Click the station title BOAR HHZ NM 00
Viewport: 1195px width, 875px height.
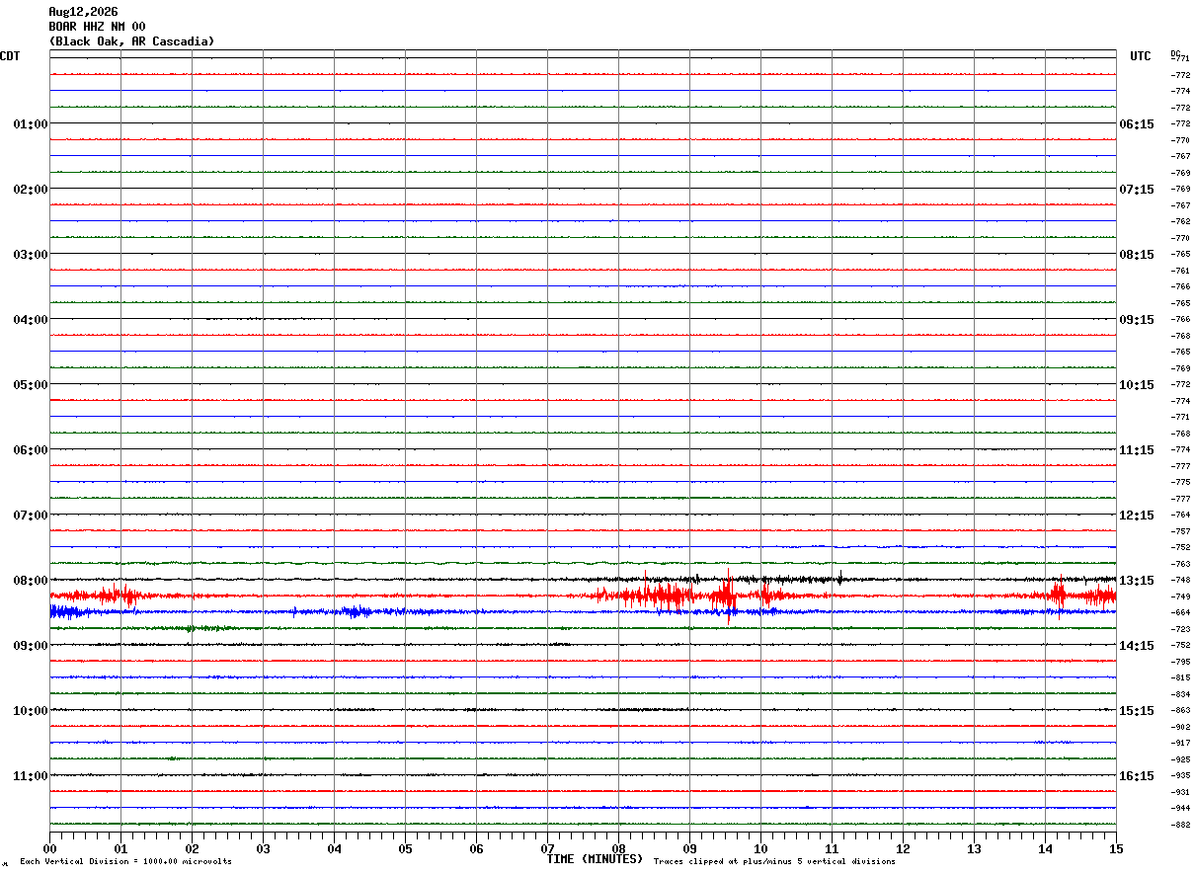point(98,27)
